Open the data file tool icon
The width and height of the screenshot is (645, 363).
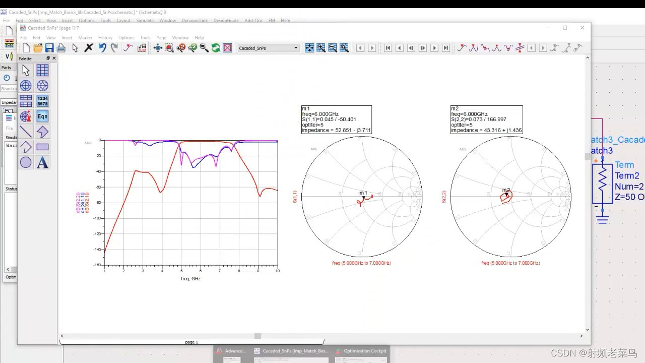[x=142, y=48]
